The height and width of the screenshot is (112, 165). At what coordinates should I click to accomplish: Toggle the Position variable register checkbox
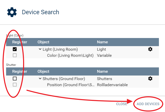click(15, 85)
